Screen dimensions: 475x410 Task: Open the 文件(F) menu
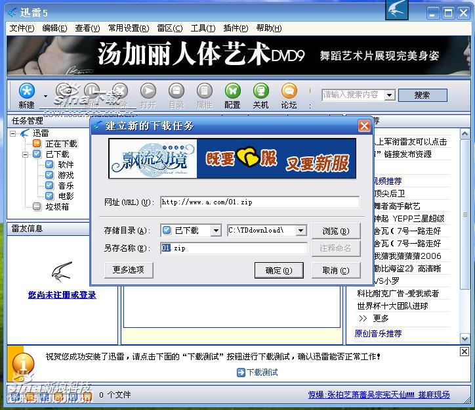point(22,28)
